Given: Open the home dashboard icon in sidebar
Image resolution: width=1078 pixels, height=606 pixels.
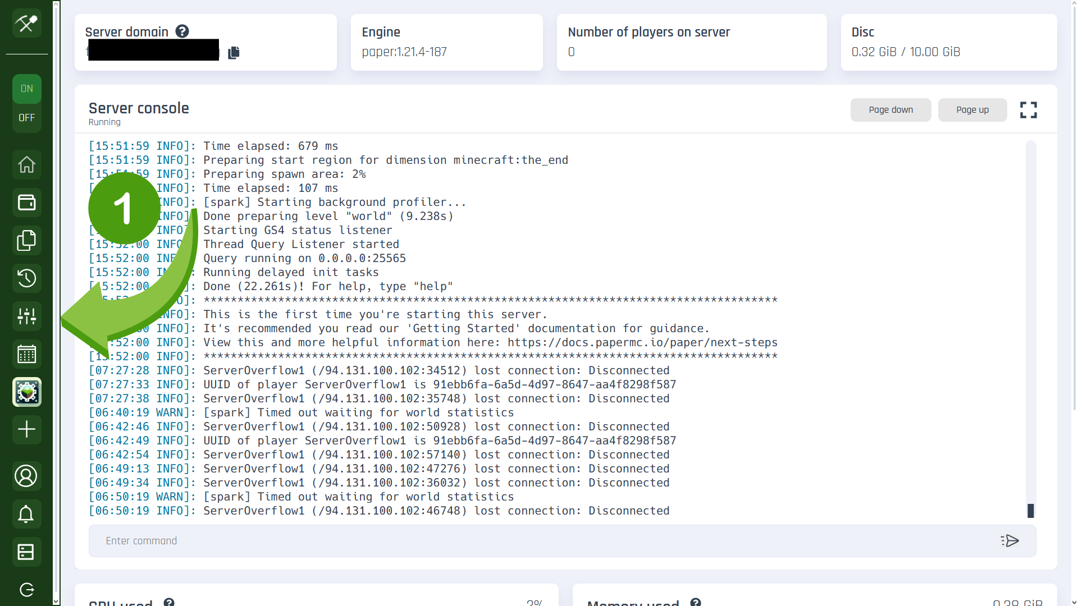Looking at the screenshot, I should (x=26, y=165).
